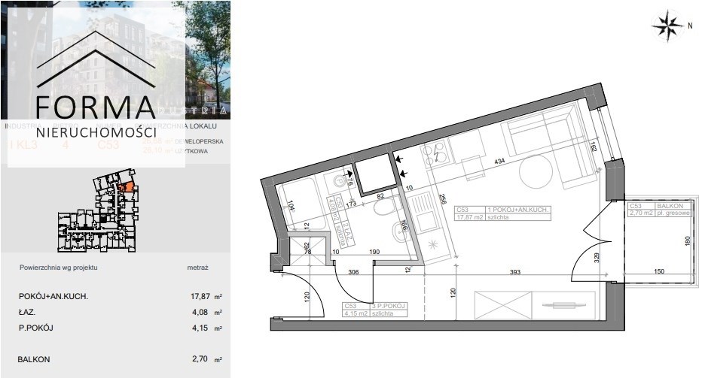This screenshot has width=702, height=378.
Task: Click the orange highlighted unit on building plan
Action: click(x=127, y=187)
